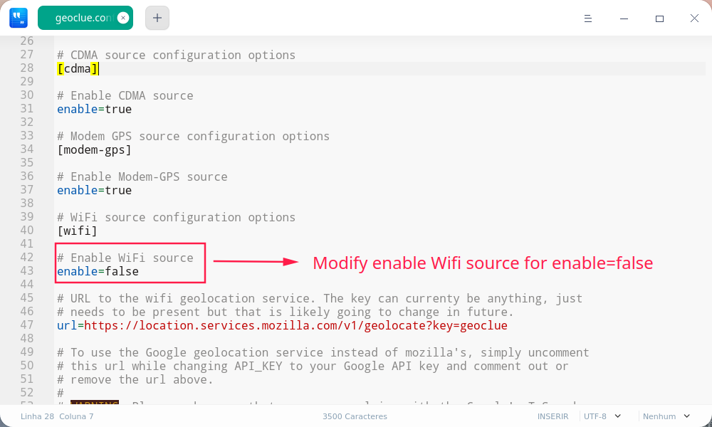Click the INSERIR mode indicator
The width and height of the screenshot is (712, 427).
553,416
